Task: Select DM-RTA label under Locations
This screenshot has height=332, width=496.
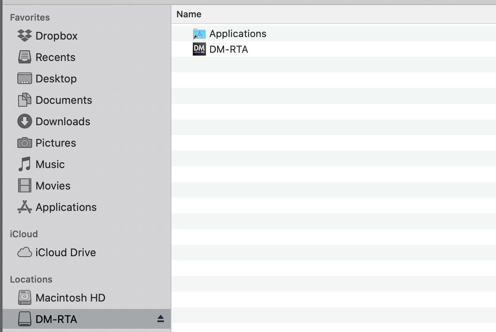Action: point(56,319)
